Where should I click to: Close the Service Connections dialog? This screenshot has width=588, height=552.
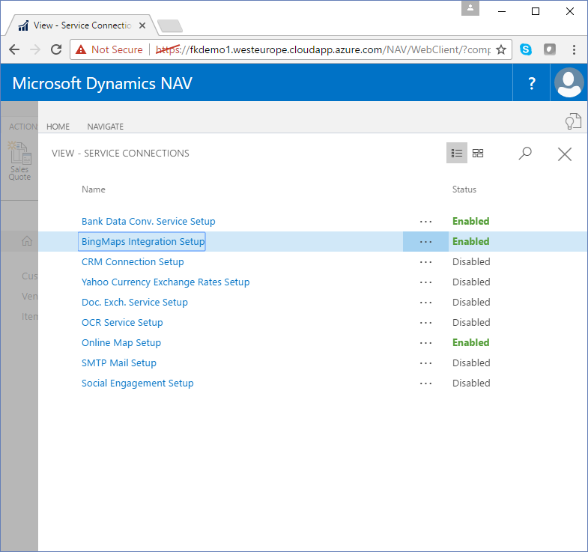click(565, 154)
